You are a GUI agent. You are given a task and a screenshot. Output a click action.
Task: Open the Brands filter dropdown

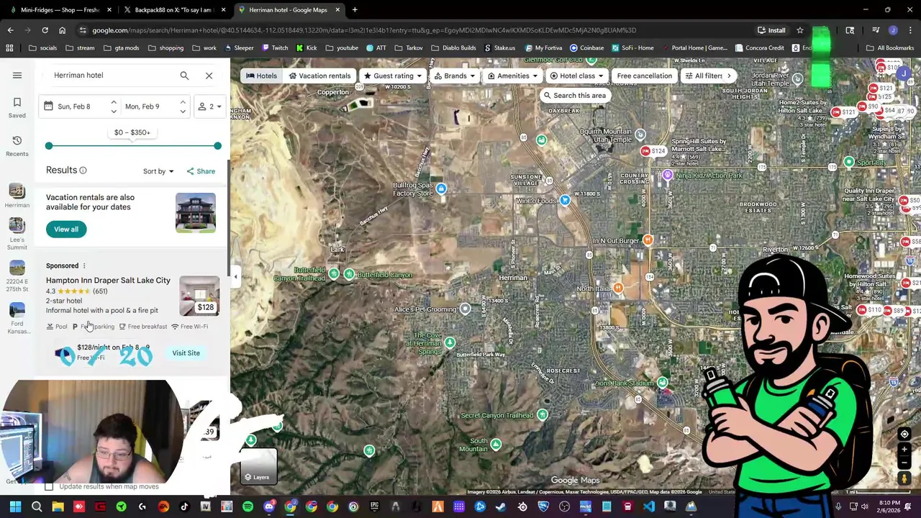454,76
